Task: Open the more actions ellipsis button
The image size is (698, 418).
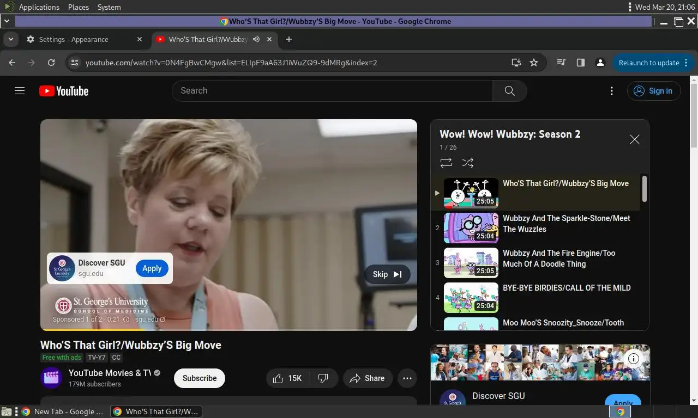Action: (407, 378)
